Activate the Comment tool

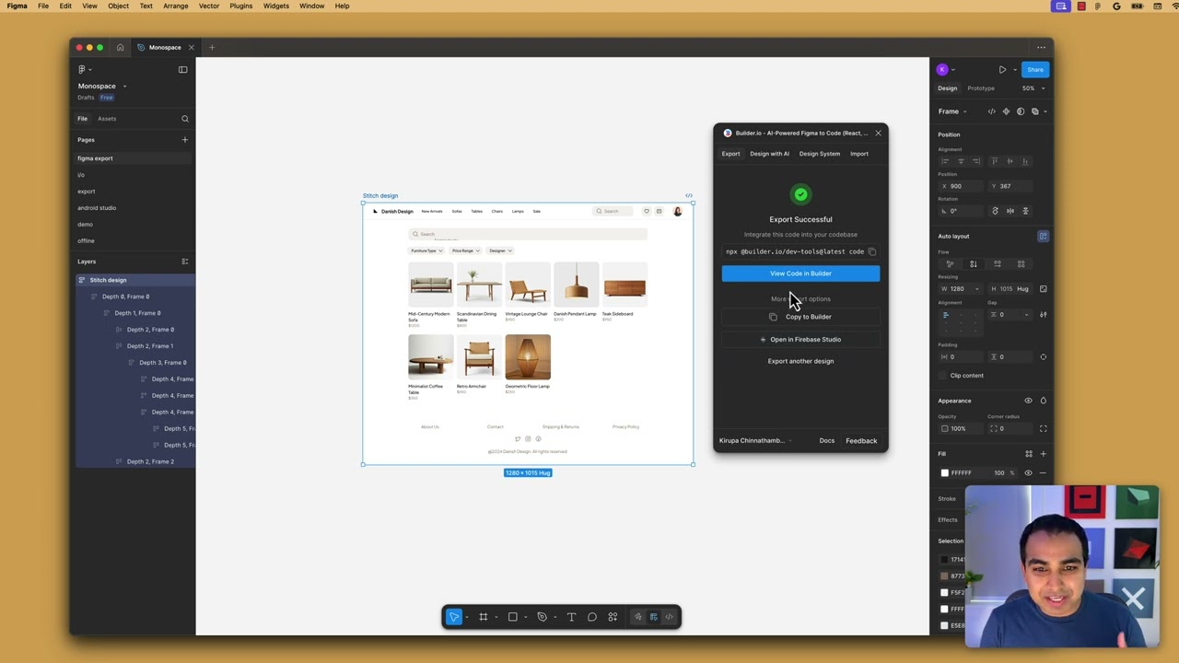592,617
